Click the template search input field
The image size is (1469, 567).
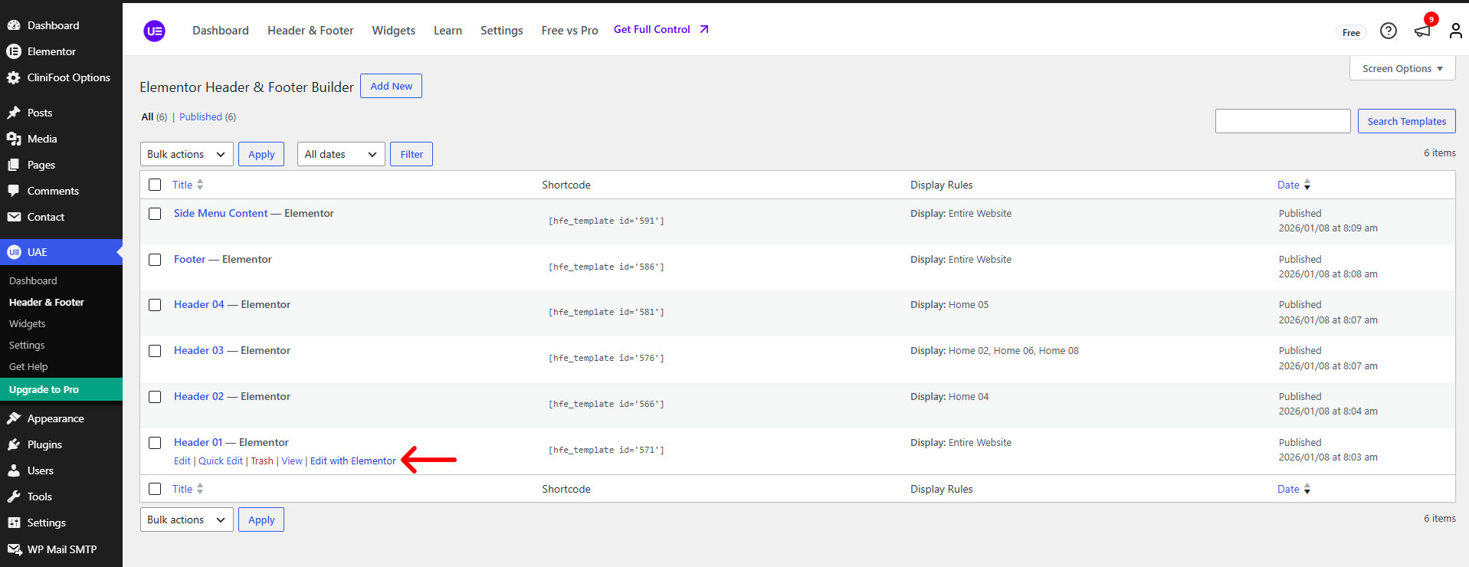pos(1283,121)
